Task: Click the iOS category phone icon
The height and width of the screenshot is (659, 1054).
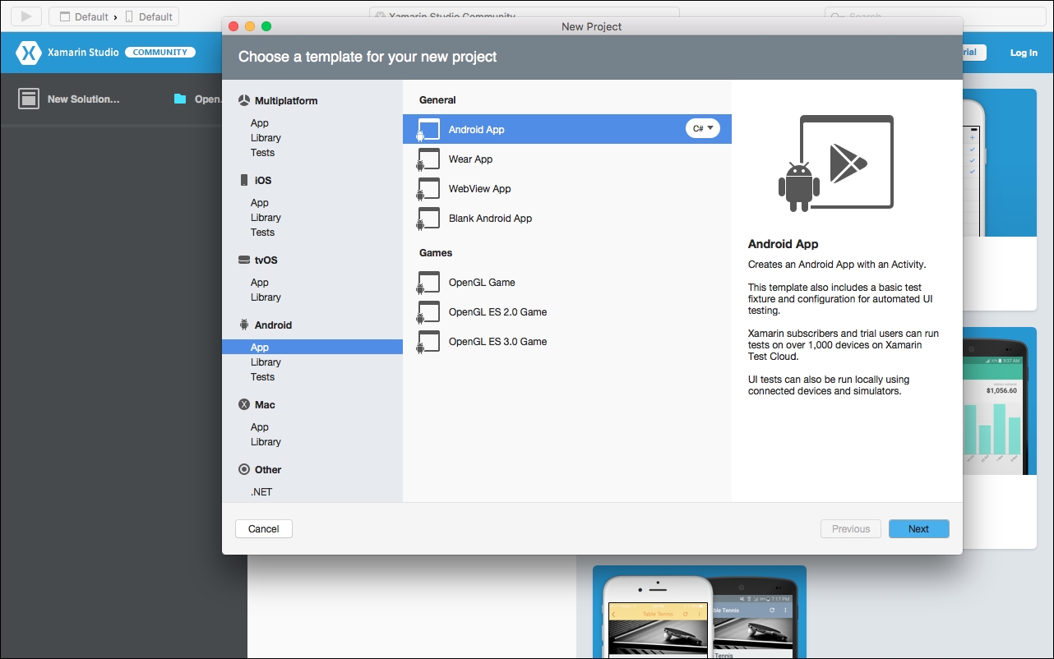Action: [244, 180]
